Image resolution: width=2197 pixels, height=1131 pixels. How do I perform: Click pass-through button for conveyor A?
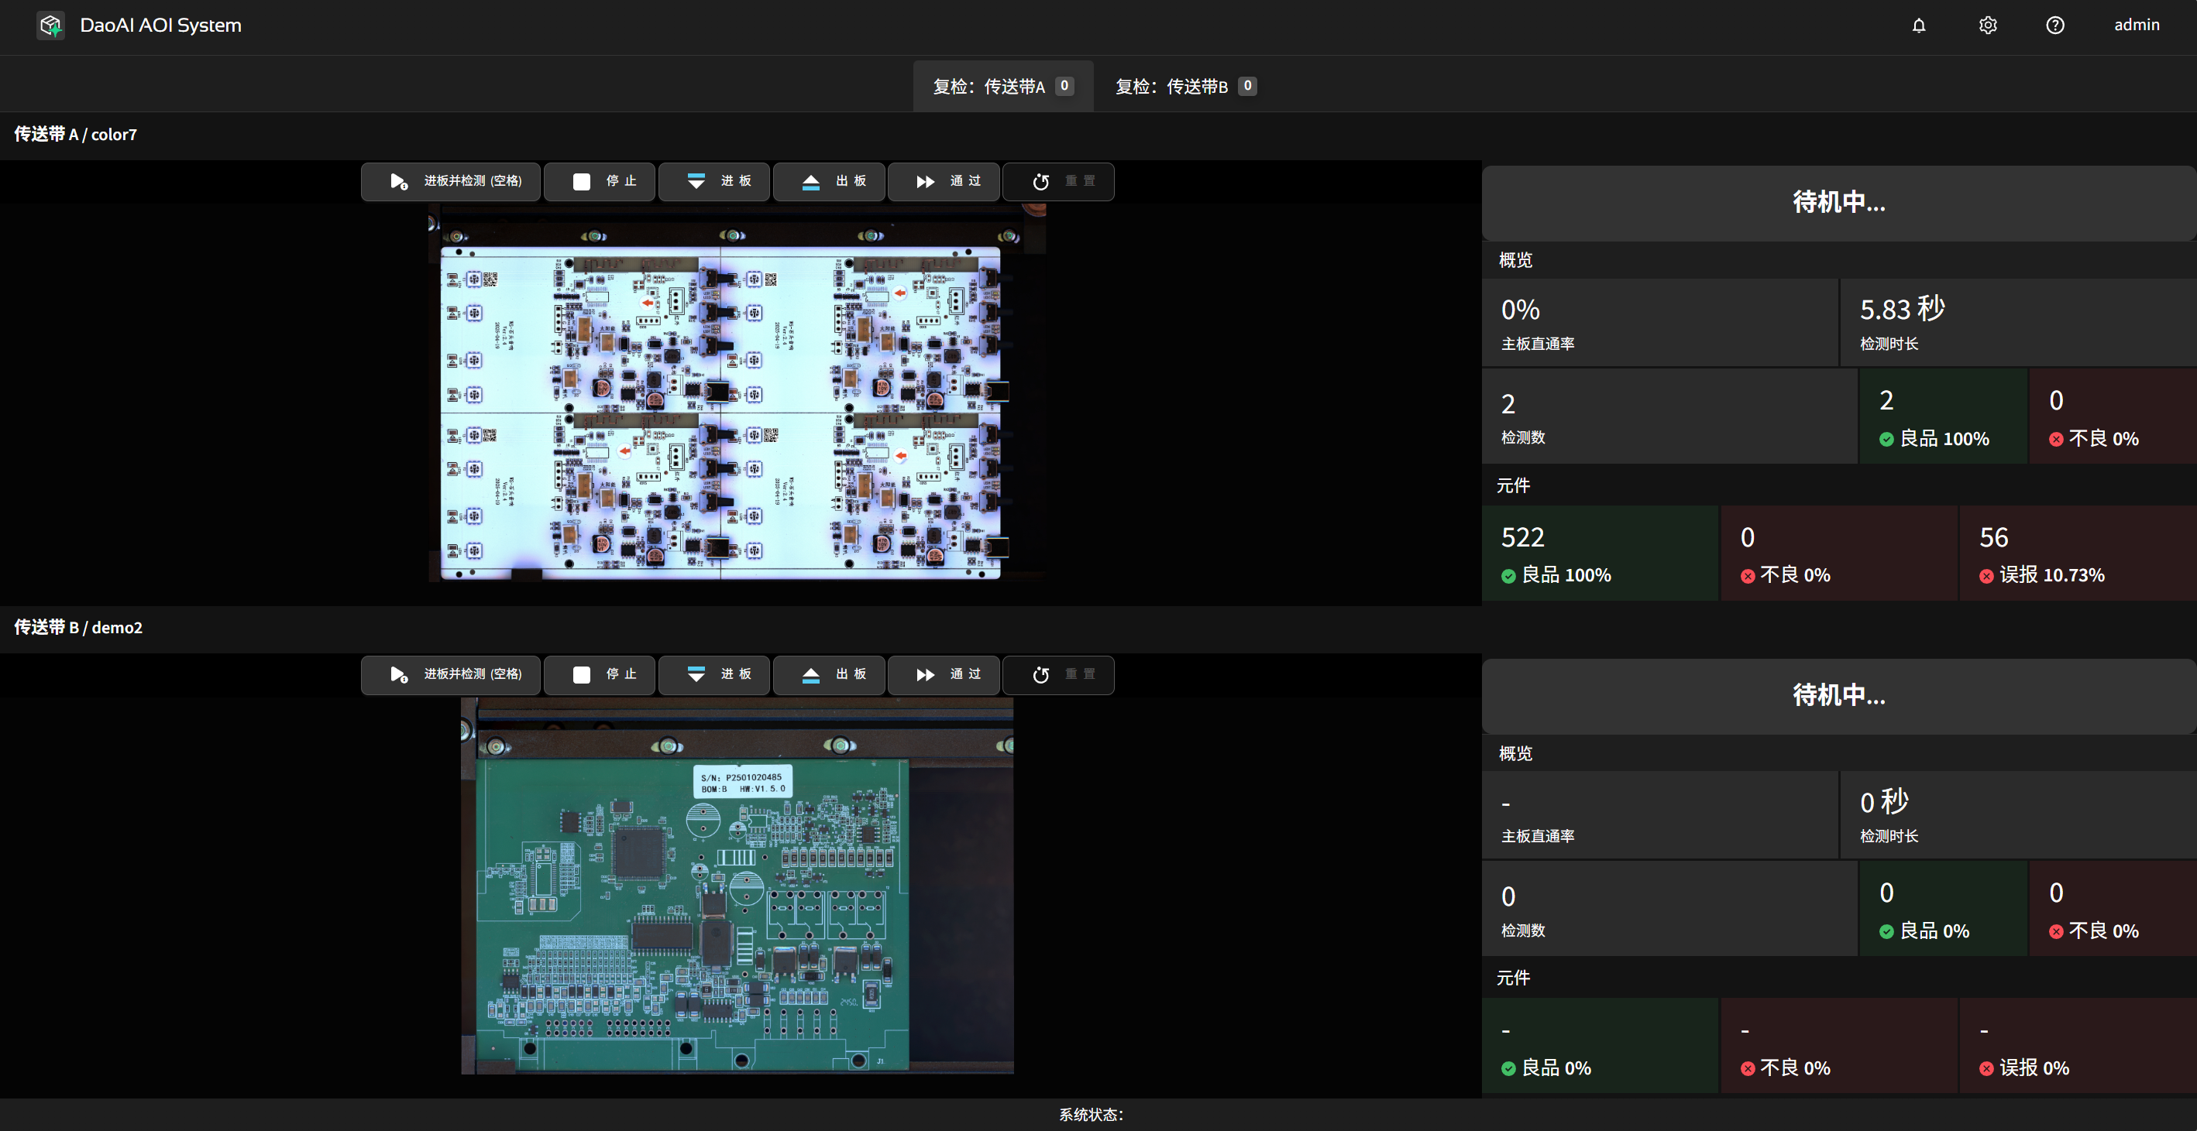click(944, 182)
